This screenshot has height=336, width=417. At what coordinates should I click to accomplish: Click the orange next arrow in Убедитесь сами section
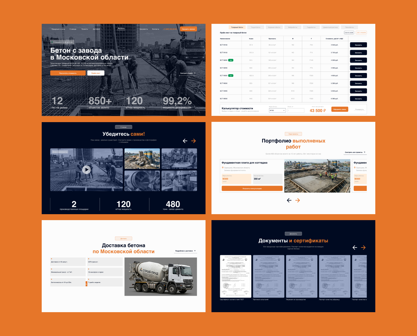tap(193, 141)
